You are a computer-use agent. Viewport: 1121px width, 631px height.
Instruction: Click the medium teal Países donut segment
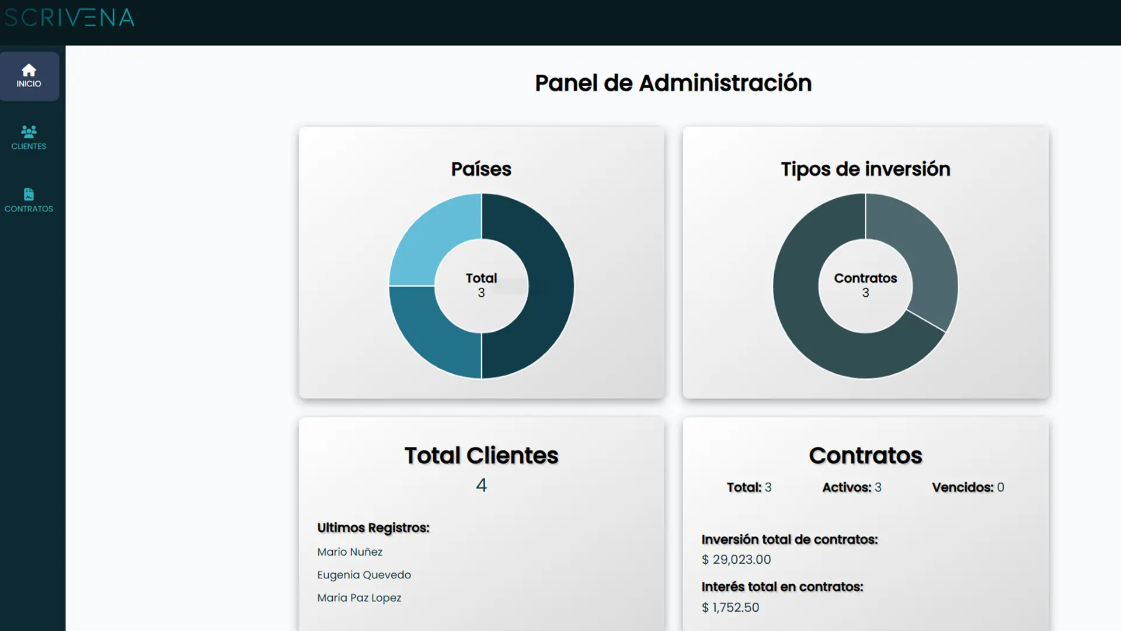(x=433, y=334)
